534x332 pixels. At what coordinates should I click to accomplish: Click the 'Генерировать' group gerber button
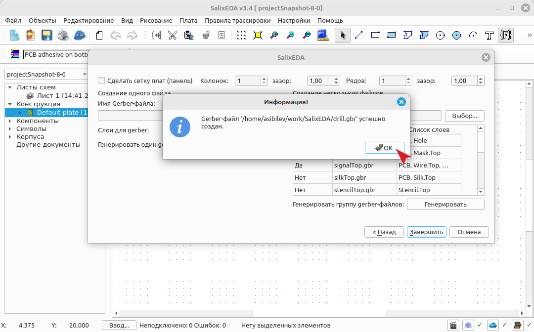tap(445, 205)
